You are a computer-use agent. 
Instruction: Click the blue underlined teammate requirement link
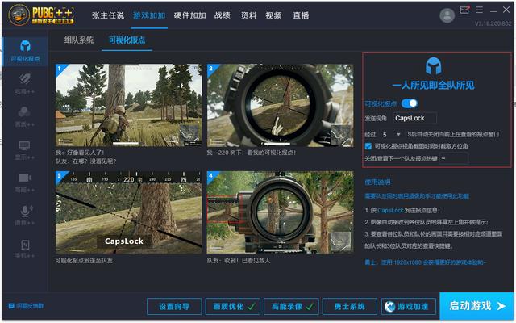point(417,196)
